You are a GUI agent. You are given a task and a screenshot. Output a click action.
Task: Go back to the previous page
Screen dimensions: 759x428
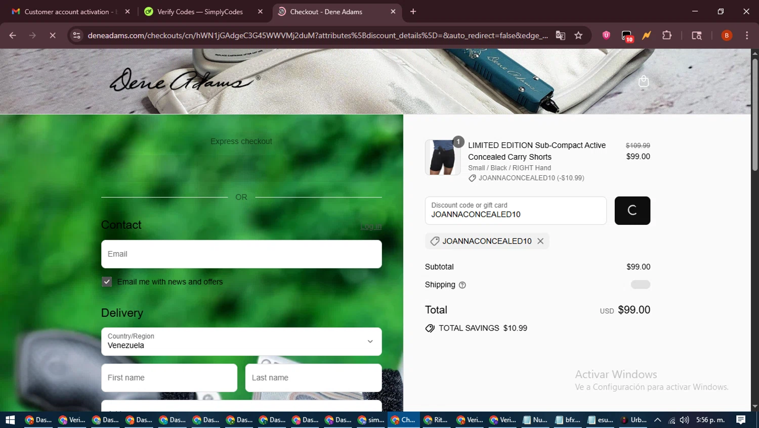tap(13, 35)
